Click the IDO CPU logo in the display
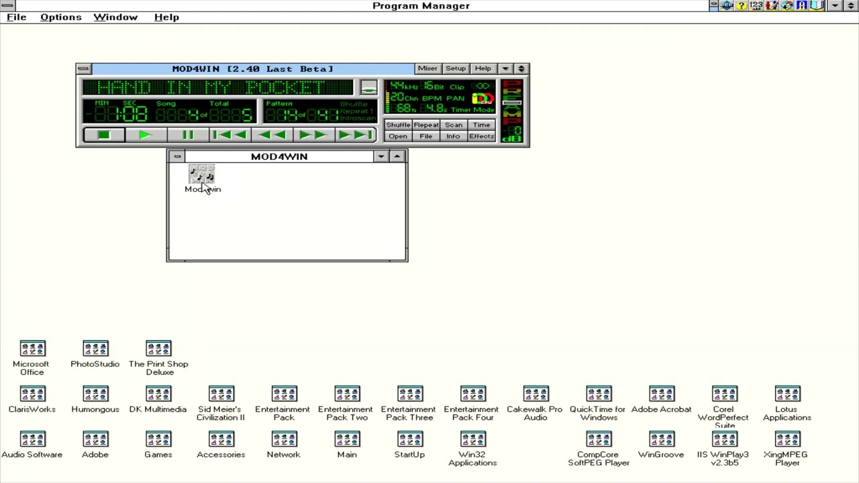 [483, 99]
